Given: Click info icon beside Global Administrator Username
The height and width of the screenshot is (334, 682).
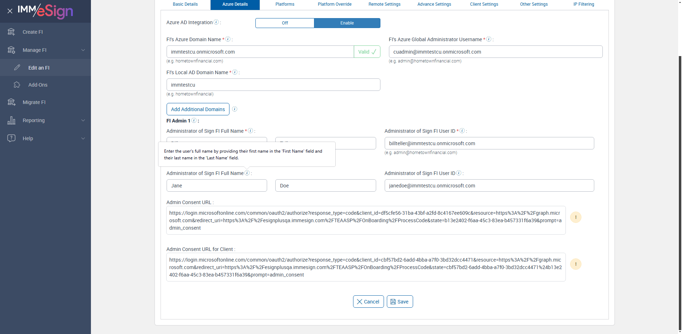Looking at the screenshot, I should click(x=489, y=39).
